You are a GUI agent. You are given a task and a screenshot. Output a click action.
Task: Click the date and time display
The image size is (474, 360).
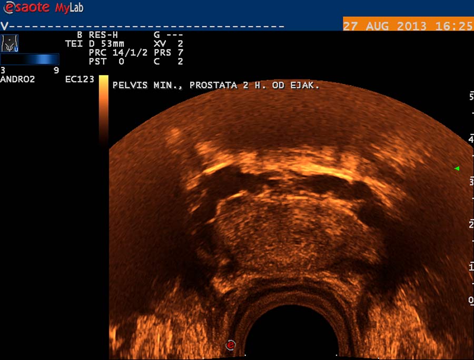408,26
